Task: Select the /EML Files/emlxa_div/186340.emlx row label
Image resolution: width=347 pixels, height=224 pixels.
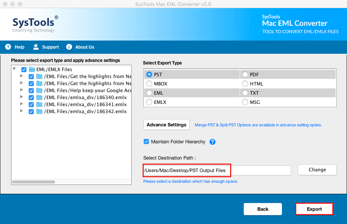Action: 85,97
